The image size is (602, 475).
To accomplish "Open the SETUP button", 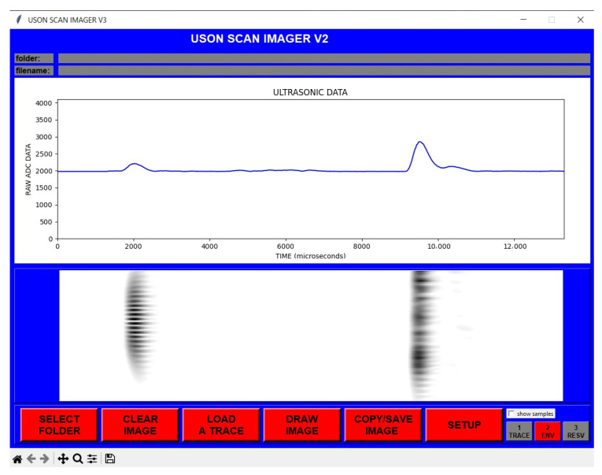I will pyautogui.click(x=464, y=425).
